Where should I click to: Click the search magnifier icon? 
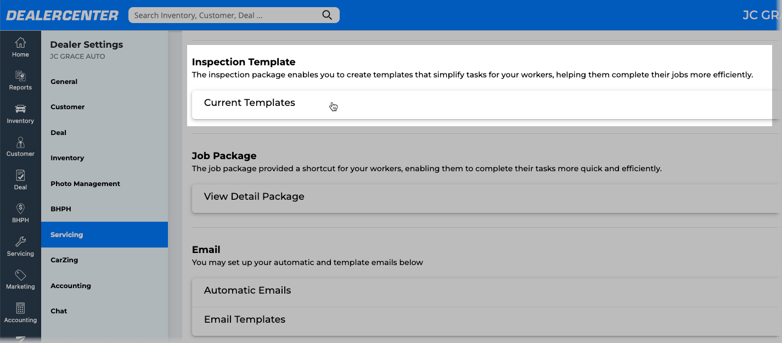tap(327, 15)
